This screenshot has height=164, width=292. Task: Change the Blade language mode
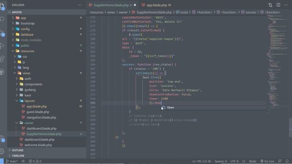point(252,161)
